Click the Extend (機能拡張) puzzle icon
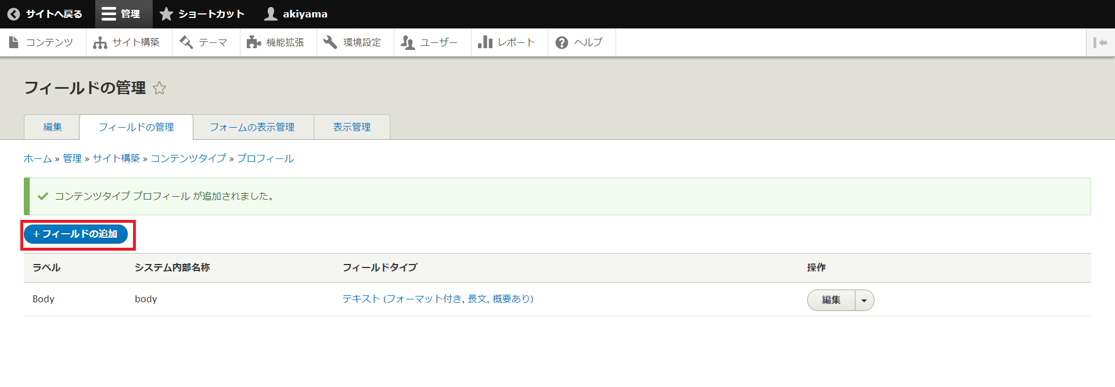Viewport: 1115px width, 387px height. (x=253, y=42)
